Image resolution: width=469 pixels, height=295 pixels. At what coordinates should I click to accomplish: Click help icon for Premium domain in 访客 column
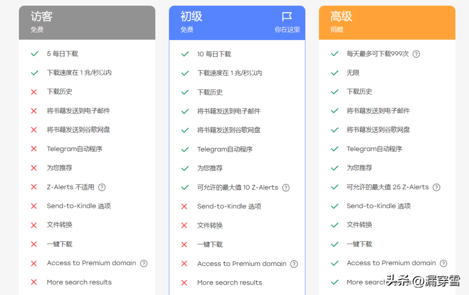click(144, 263)
